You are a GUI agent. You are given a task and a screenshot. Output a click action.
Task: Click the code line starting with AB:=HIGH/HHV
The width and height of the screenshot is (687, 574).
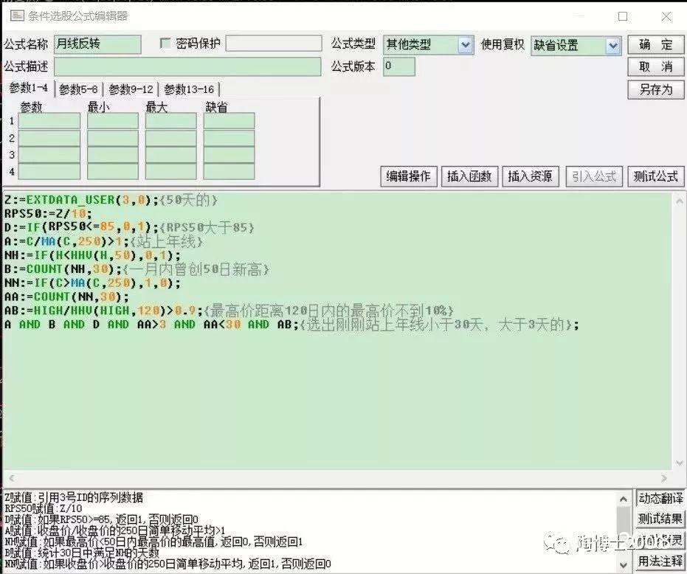click(x=229, y=311)
